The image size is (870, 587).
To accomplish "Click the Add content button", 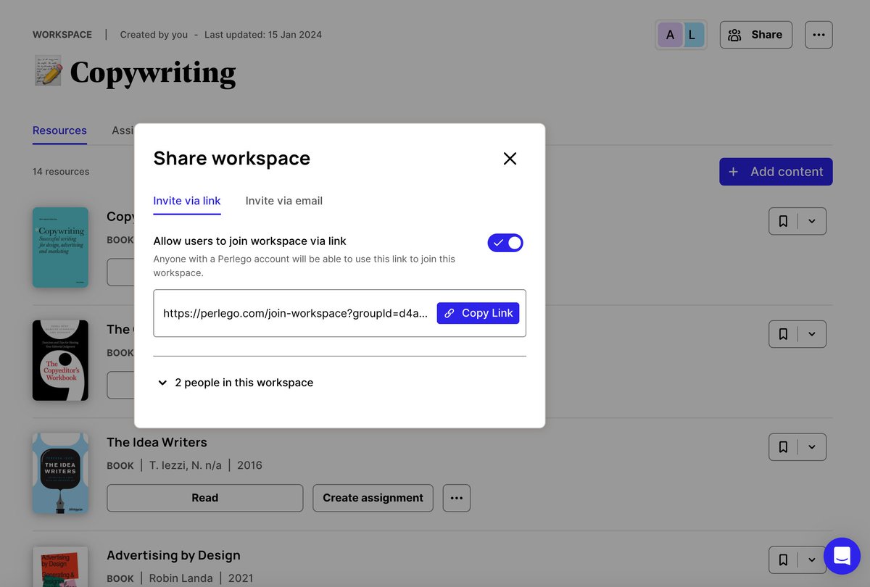I will click(x=776, y=172).
